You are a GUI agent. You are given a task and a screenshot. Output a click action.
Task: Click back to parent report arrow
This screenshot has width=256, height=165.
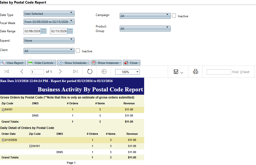pos(104,72)
